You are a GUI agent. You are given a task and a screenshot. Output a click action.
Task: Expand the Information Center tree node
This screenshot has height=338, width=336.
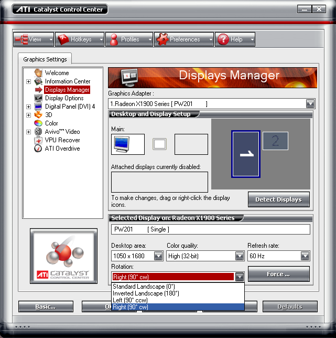[28, 81]
